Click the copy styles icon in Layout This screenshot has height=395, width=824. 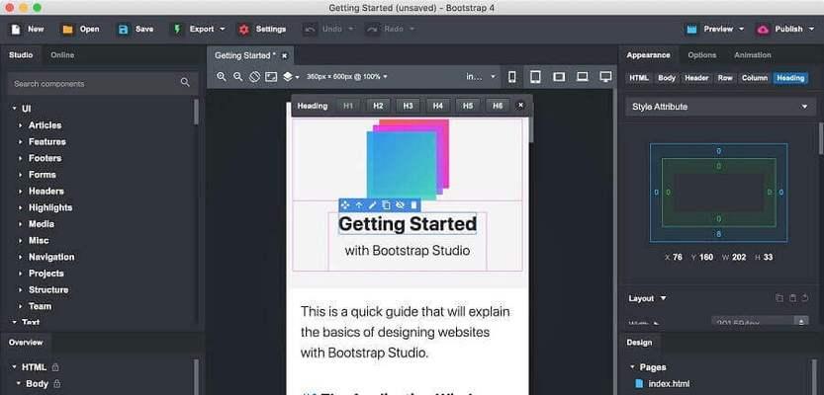[779, 298]
